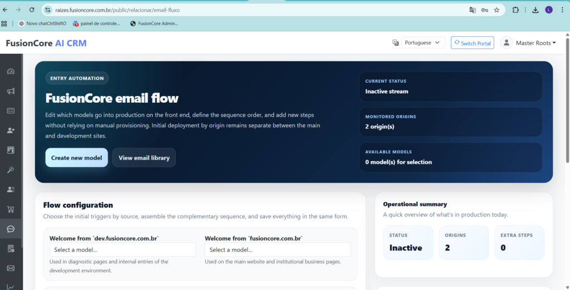Bookmark this page with the star icon
Screen dimensions: 570x290
(497, 10)
